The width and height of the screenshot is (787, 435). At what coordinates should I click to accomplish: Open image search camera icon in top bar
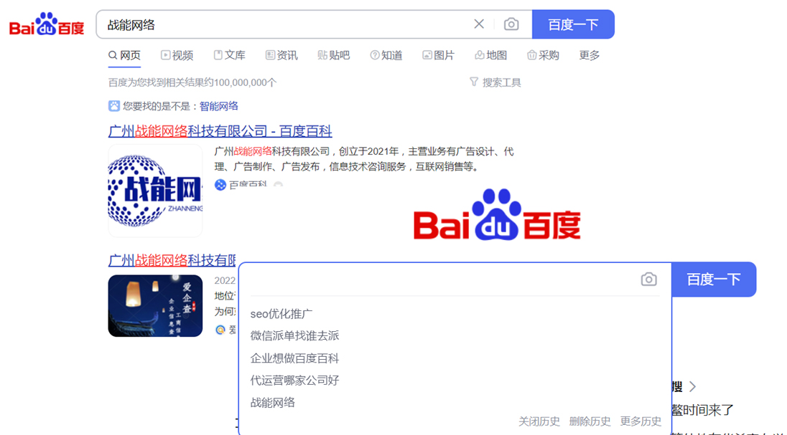click(511, 24)
